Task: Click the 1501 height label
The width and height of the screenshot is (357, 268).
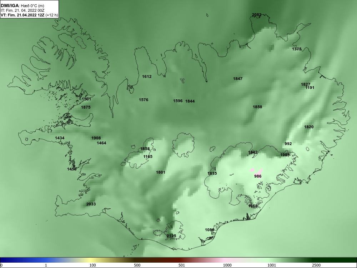Action: [86, 99]
